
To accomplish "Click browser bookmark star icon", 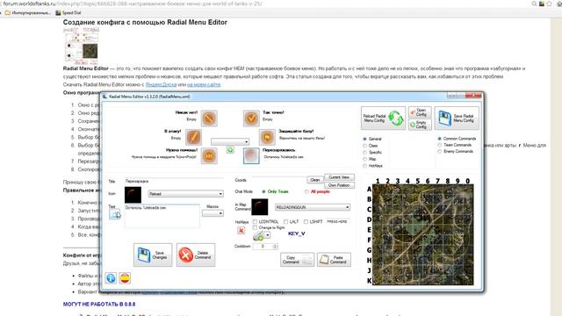I will coord(549,4).
